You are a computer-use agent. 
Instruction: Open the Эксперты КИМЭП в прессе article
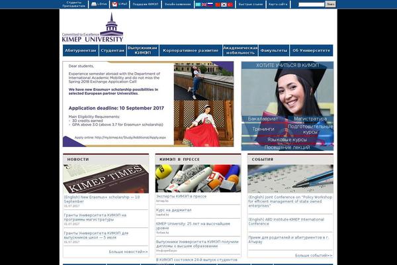coord(181,196)
